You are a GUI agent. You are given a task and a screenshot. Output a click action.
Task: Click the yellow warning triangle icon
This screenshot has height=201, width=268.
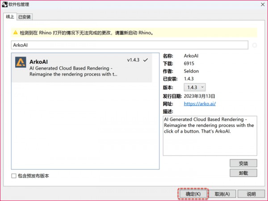click(15, 33)
